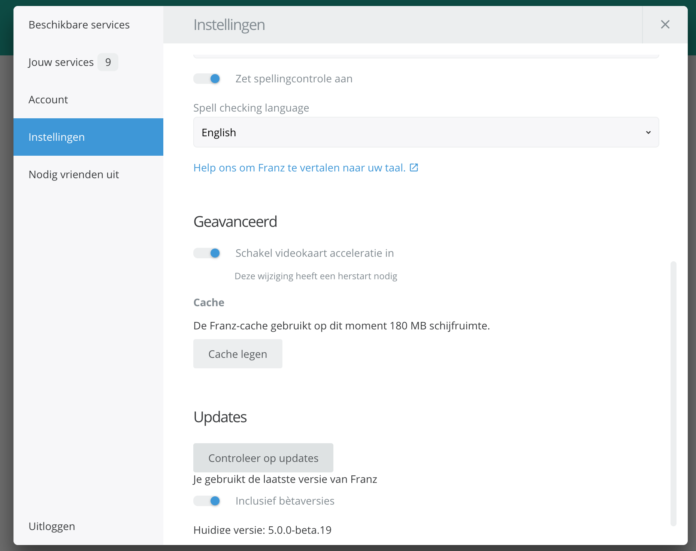Click the 'Cache legen' button
Screen dimensions: 696x551
(238, 354)
